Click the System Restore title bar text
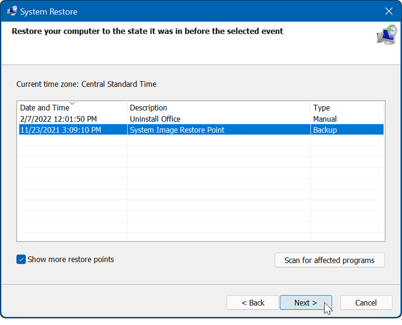Viewport: 402px width, 325px height. 49,11
